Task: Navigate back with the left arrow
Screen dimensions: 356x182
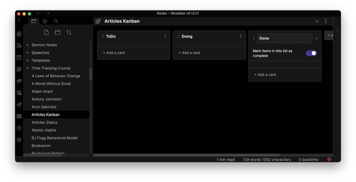Action: click(38, 13)
